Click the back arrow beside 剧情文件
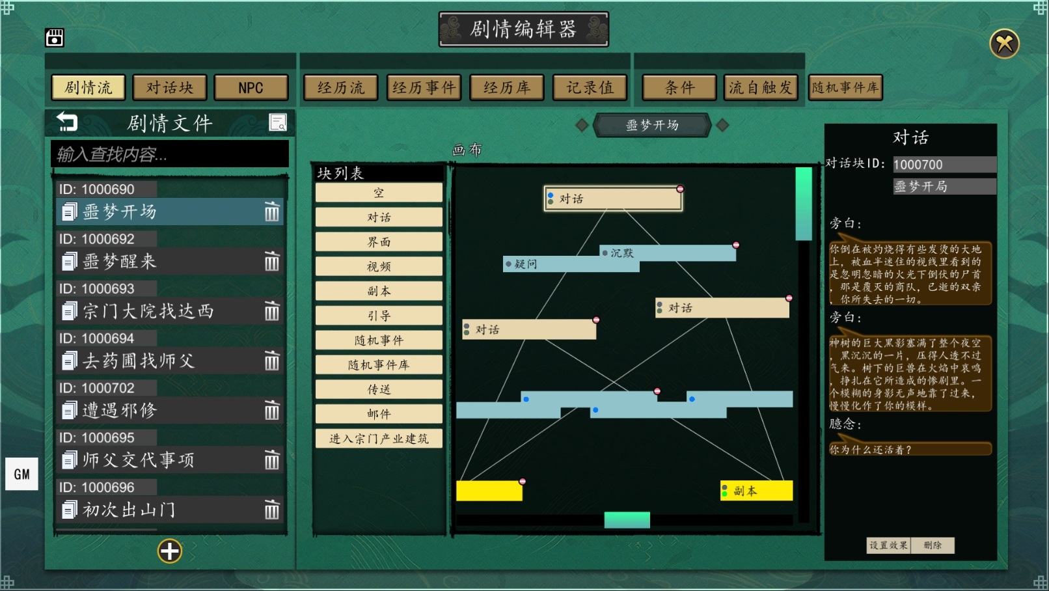This screenshot has width=1049, height=591. point(67,122)
